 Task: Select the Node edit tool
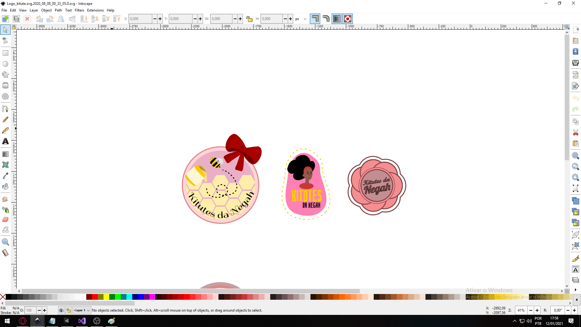(5, 41)
